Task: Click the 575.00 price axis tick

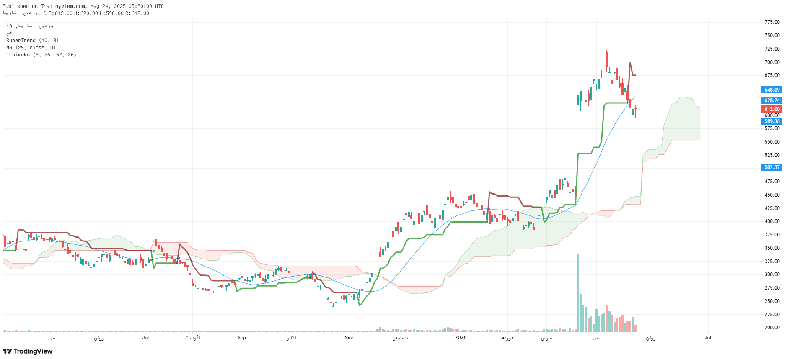Action: click(772, 128)
